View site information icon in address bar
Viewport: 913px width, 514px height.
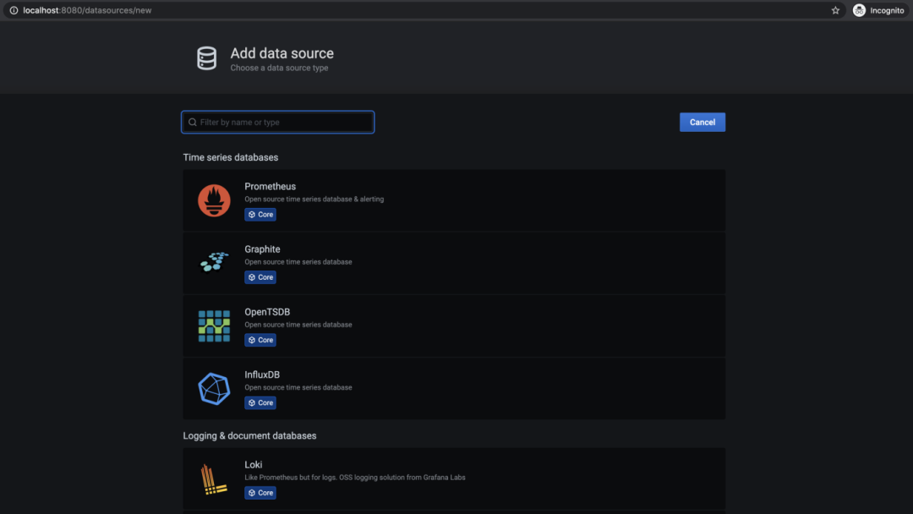pos(14,10)
